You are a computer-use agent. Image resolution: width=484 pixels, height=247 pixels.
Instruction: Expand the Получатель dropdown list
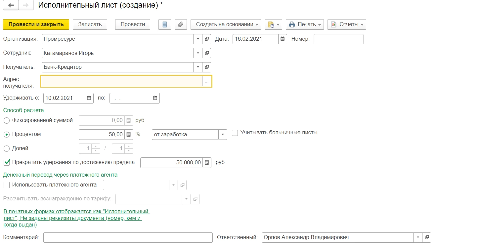coord(198,67)
